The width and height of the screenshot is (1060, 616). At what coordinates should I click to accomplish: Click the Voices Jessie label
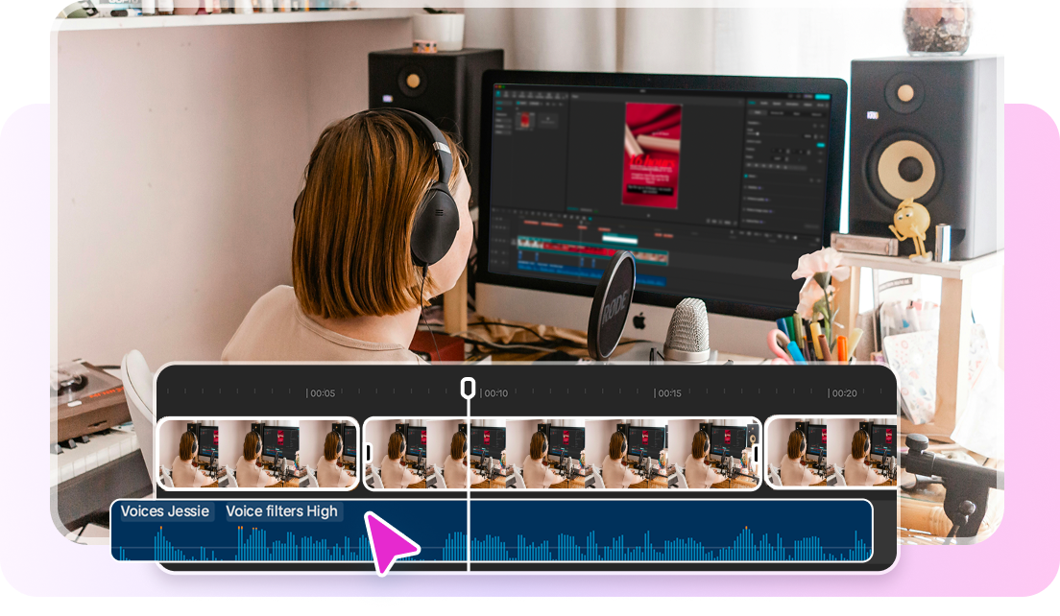(164, 511)
